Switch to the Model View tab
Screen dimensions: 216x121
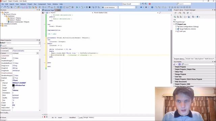pos(190,59)
